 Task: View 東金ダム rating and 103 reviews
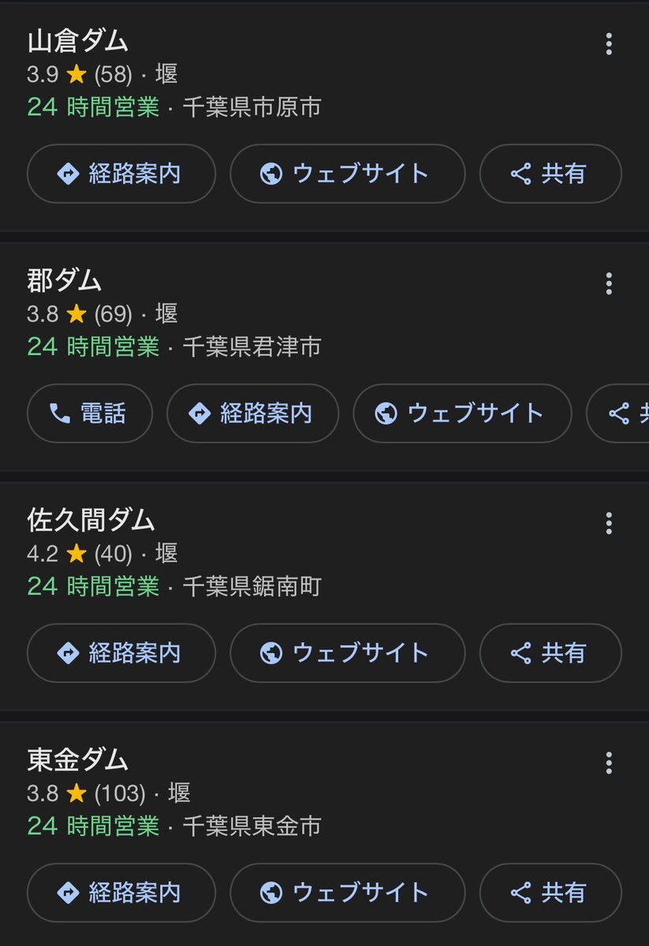coord(87,793)
